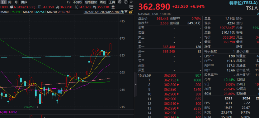Click the PB value 15.66
The image size is (259, 118).
231,70
